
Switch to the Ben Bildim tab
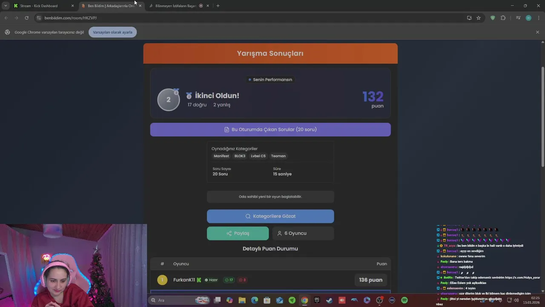pos(112,6)
